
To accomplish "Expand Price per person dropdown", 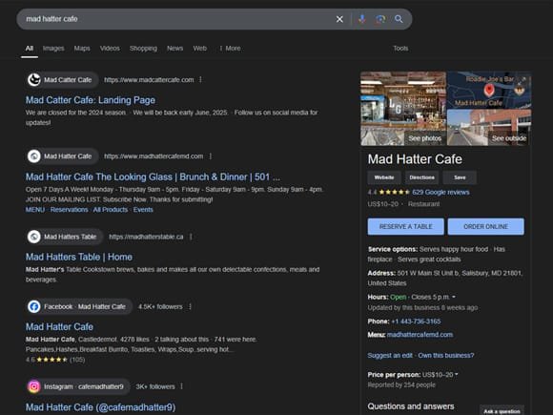I will point(457,374).
